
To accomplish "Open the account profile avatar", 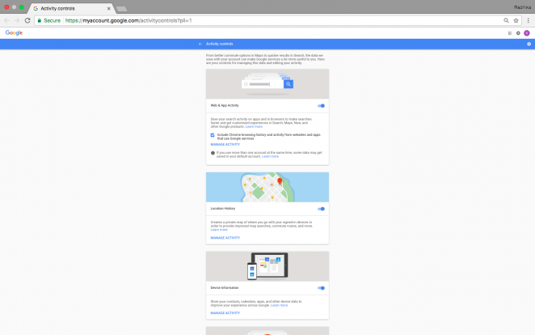I will click(x=527, y=33).
